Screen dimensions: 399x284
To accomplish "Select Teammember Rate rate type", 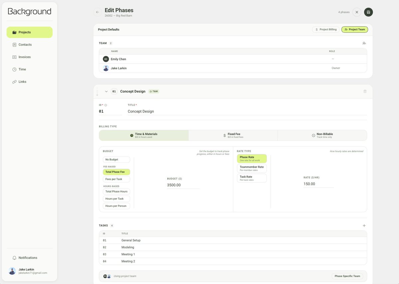I will [x=252, y=168].
